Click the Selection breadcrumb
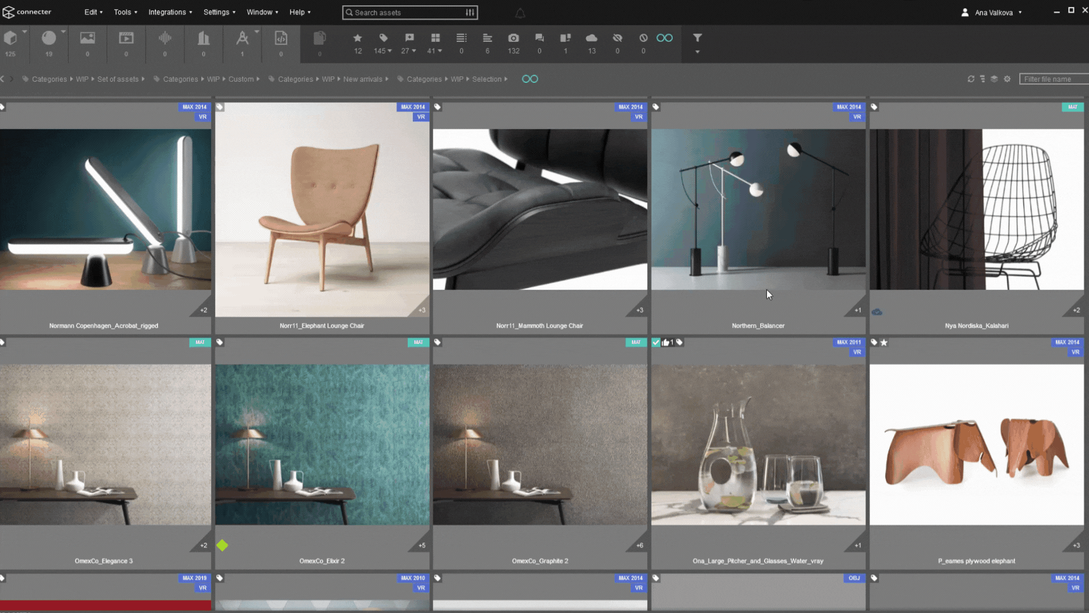Image resolution: width=1089 pixels, height=613 pixels. click(487, 79)
